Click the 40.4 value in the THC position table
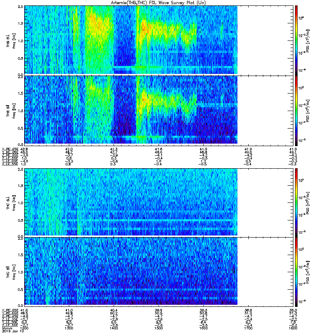Screen dimensions: 313x334 pos(114,310)
